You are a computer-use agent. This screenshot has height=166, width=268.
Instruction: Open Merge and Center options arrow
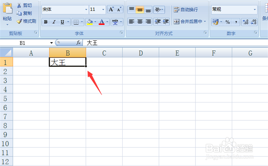click(x=205, y=21)
